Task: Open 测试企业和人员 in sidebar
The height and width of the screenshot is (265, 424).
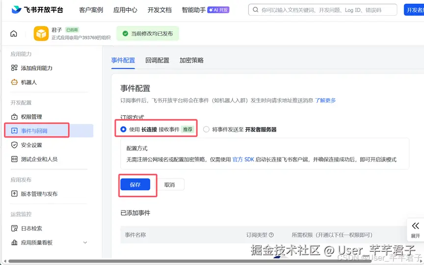Action: click(39, 159)
